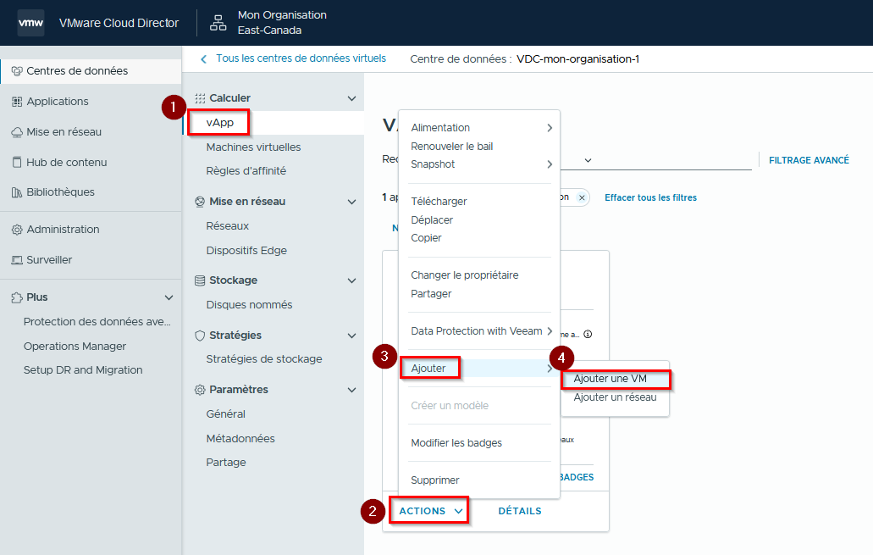This screenshot has width=873, height=555.
Task: Select Copier in the actions menu
Action: coord(426,238)
